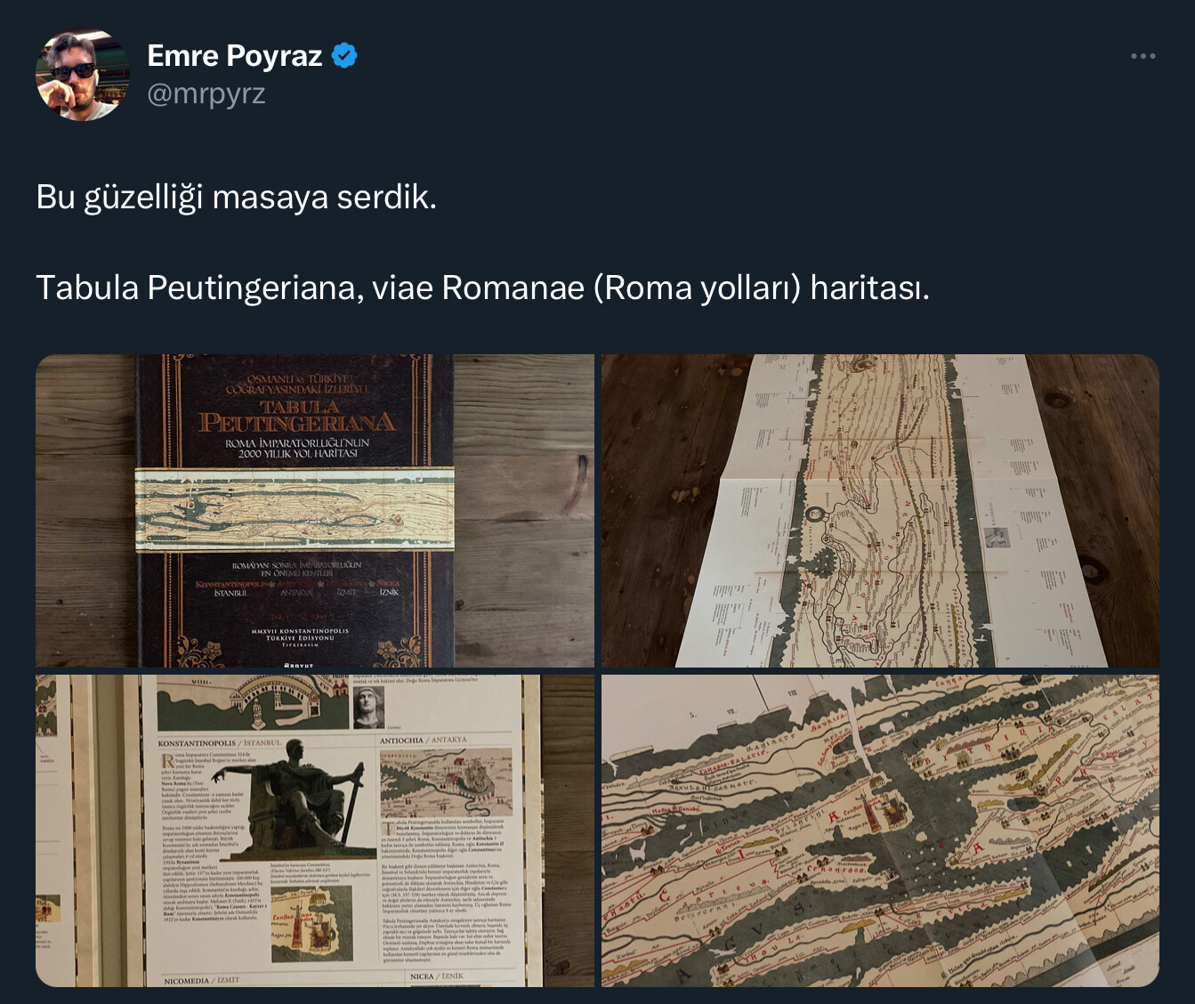Click the display name Emre Poyraz

coord(234,55)
